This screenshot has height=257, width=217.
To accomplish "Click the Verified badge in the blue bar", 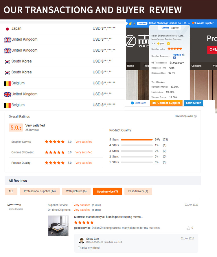I will (x=142, y=23).
